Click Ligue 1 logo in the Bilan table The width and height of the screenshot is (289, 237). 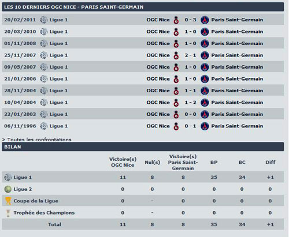8,177
